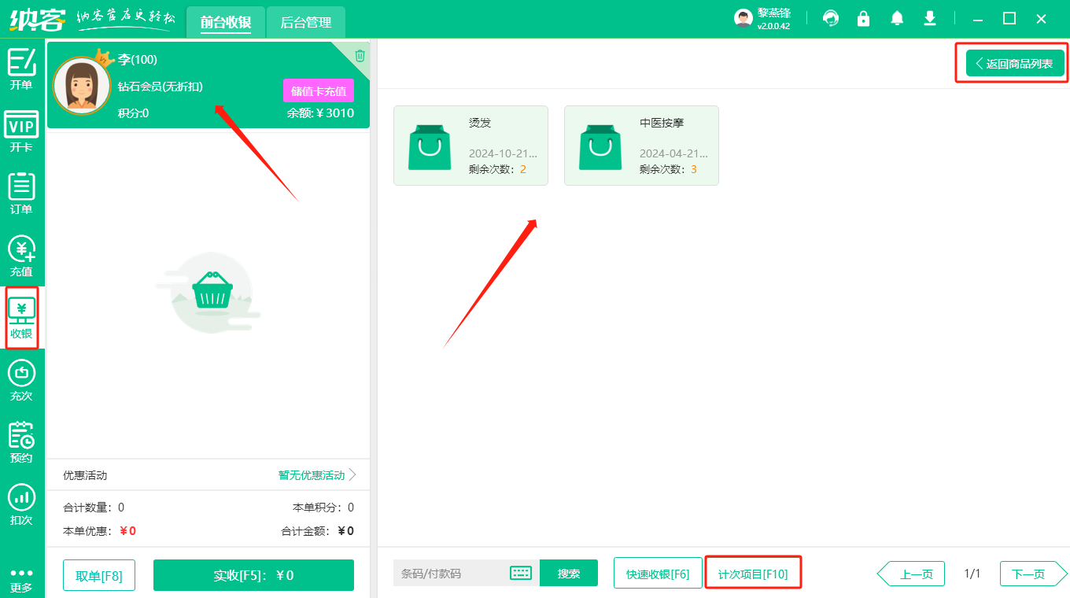This screenshot has width=1070, height=598.
Task: Remove member 李 using the trash icon
Action: click(x=360, y=55)
